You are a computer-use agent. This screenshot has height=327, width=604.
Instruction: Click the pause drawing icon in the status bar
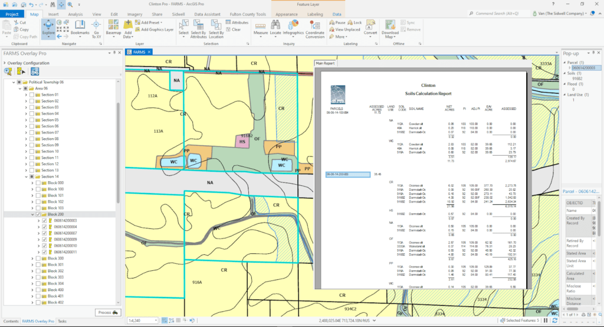coord(546,321)
